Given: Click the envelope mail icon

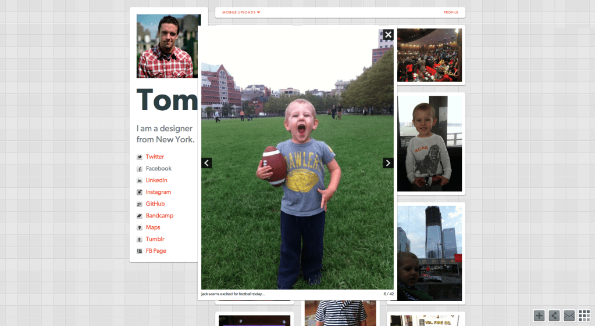Looking at the screenshot, I should point(569,316).
